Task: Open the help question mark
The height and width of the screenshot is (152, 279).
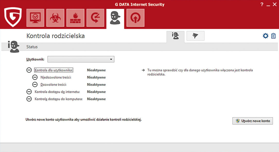Action: coord(262,5)
